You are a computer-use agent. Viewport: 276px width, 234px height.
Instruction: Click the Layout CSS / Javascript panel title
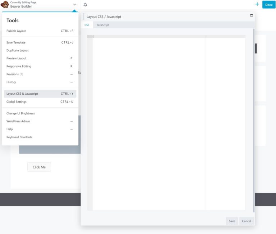(x=103, y=17)
